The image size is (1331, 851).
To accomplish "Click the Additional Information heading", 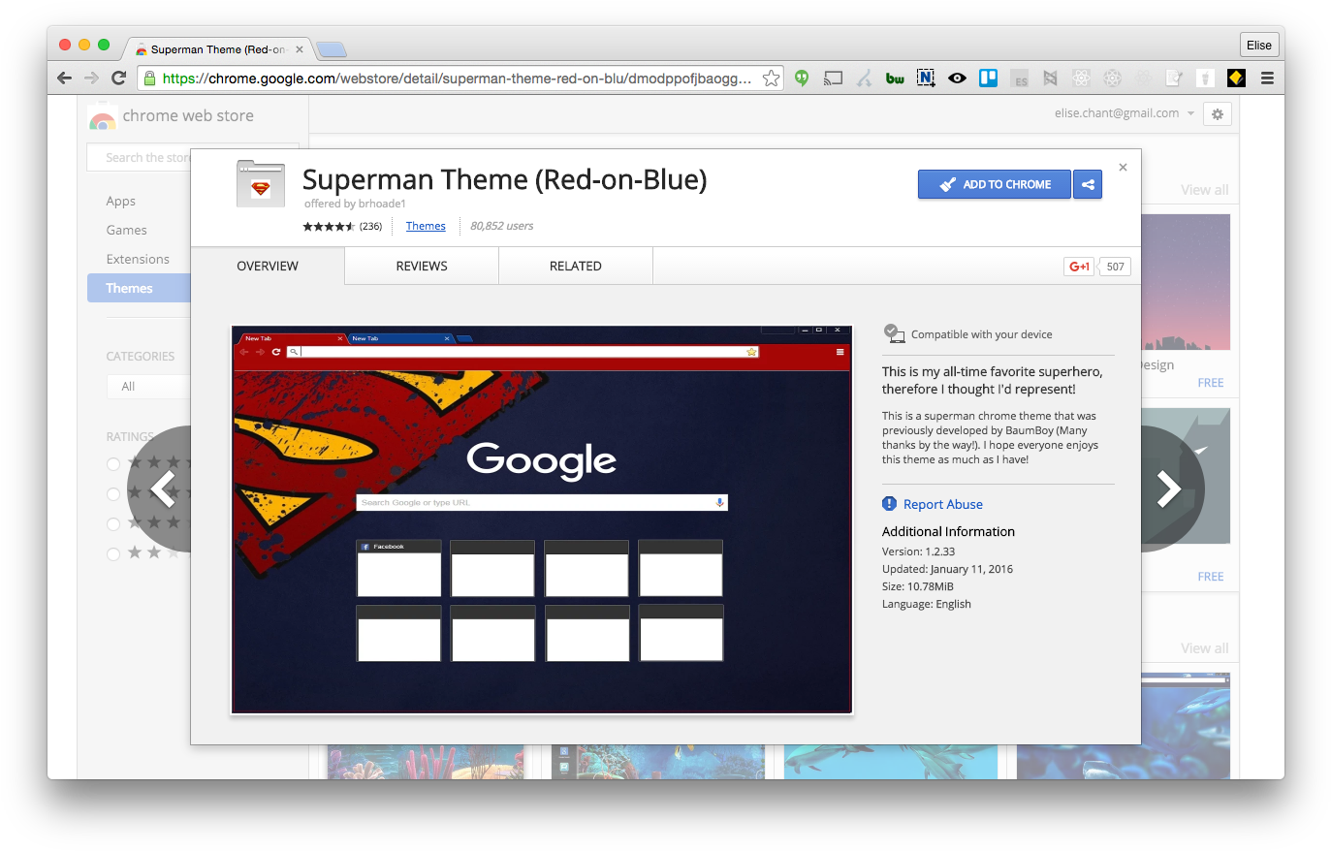I will (948, 531).
